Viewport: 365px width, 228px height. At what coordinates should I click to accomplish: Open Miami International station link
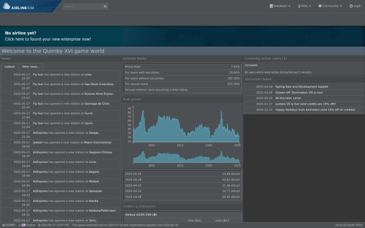pos(98,142)
